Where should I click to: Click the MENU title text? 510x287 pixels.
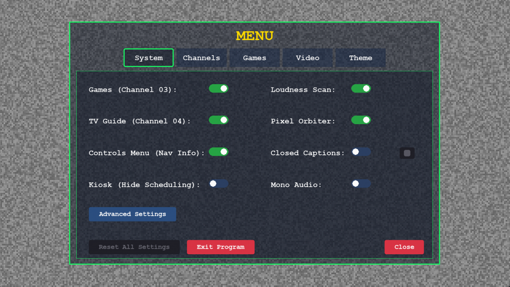pos(255,36)
